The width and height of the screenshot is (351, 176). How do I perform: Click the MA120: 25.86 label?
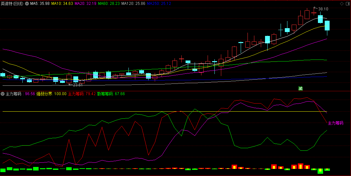tap(133, 4)
